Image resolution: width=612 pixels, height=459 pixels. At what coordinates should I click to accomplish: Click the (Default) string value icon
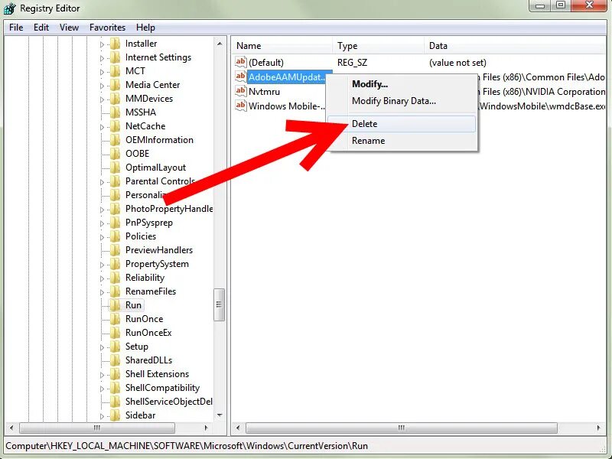[x=240, y=62]
